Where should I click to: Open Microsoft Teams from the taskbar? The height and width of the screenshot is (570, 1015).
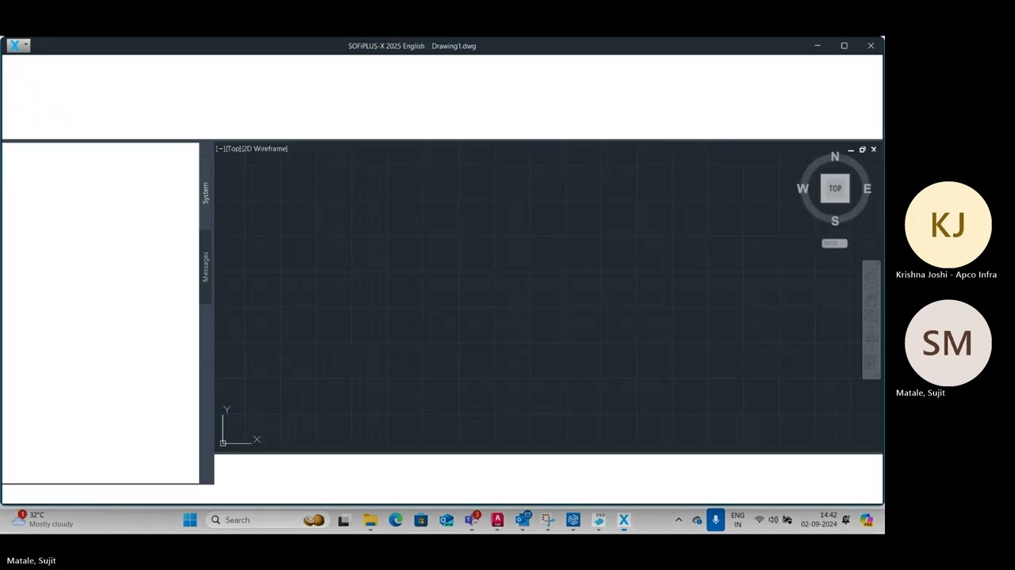(x=473, y=520)
